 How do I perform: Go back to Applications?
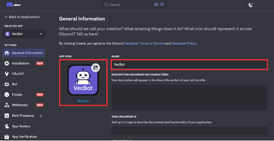click(x=22, y=17)
